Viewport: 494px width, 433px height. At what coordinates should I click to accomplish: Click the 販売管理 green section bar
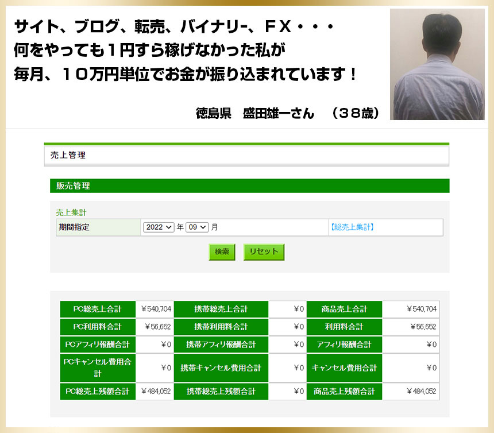click(x=249, y=186)
